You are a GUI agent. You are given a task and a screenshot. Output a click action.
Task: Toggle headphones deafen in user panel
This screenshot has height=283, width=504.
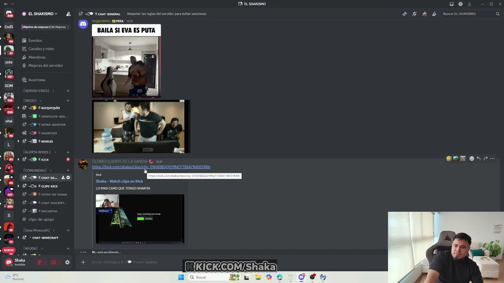54,262
